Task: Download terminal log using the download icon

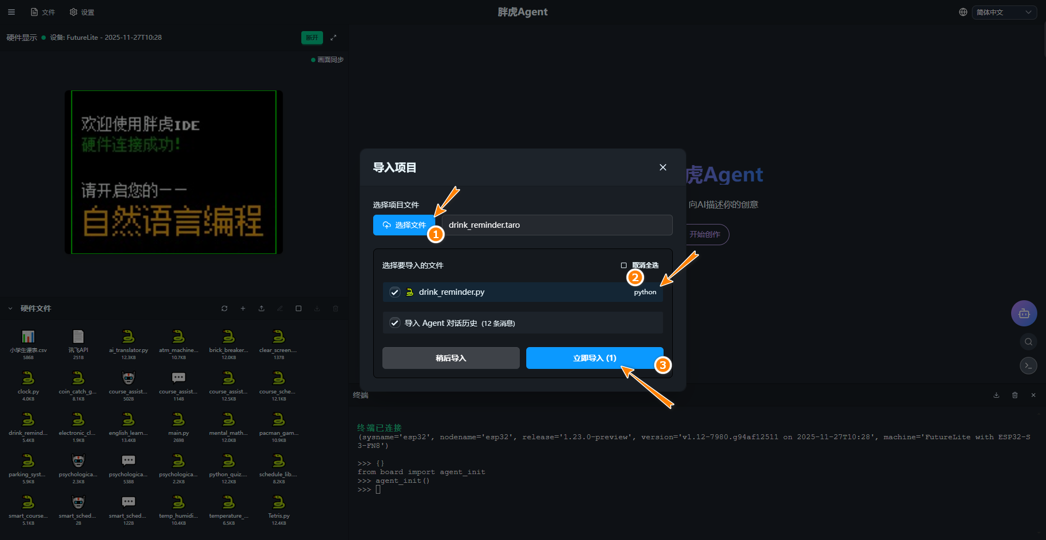Action: click(x=996, y=395)
